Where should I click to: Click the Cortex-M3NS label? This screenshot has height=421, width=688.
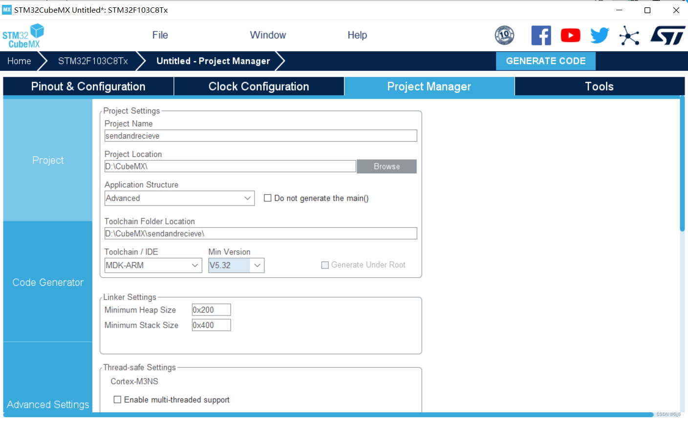134,381
